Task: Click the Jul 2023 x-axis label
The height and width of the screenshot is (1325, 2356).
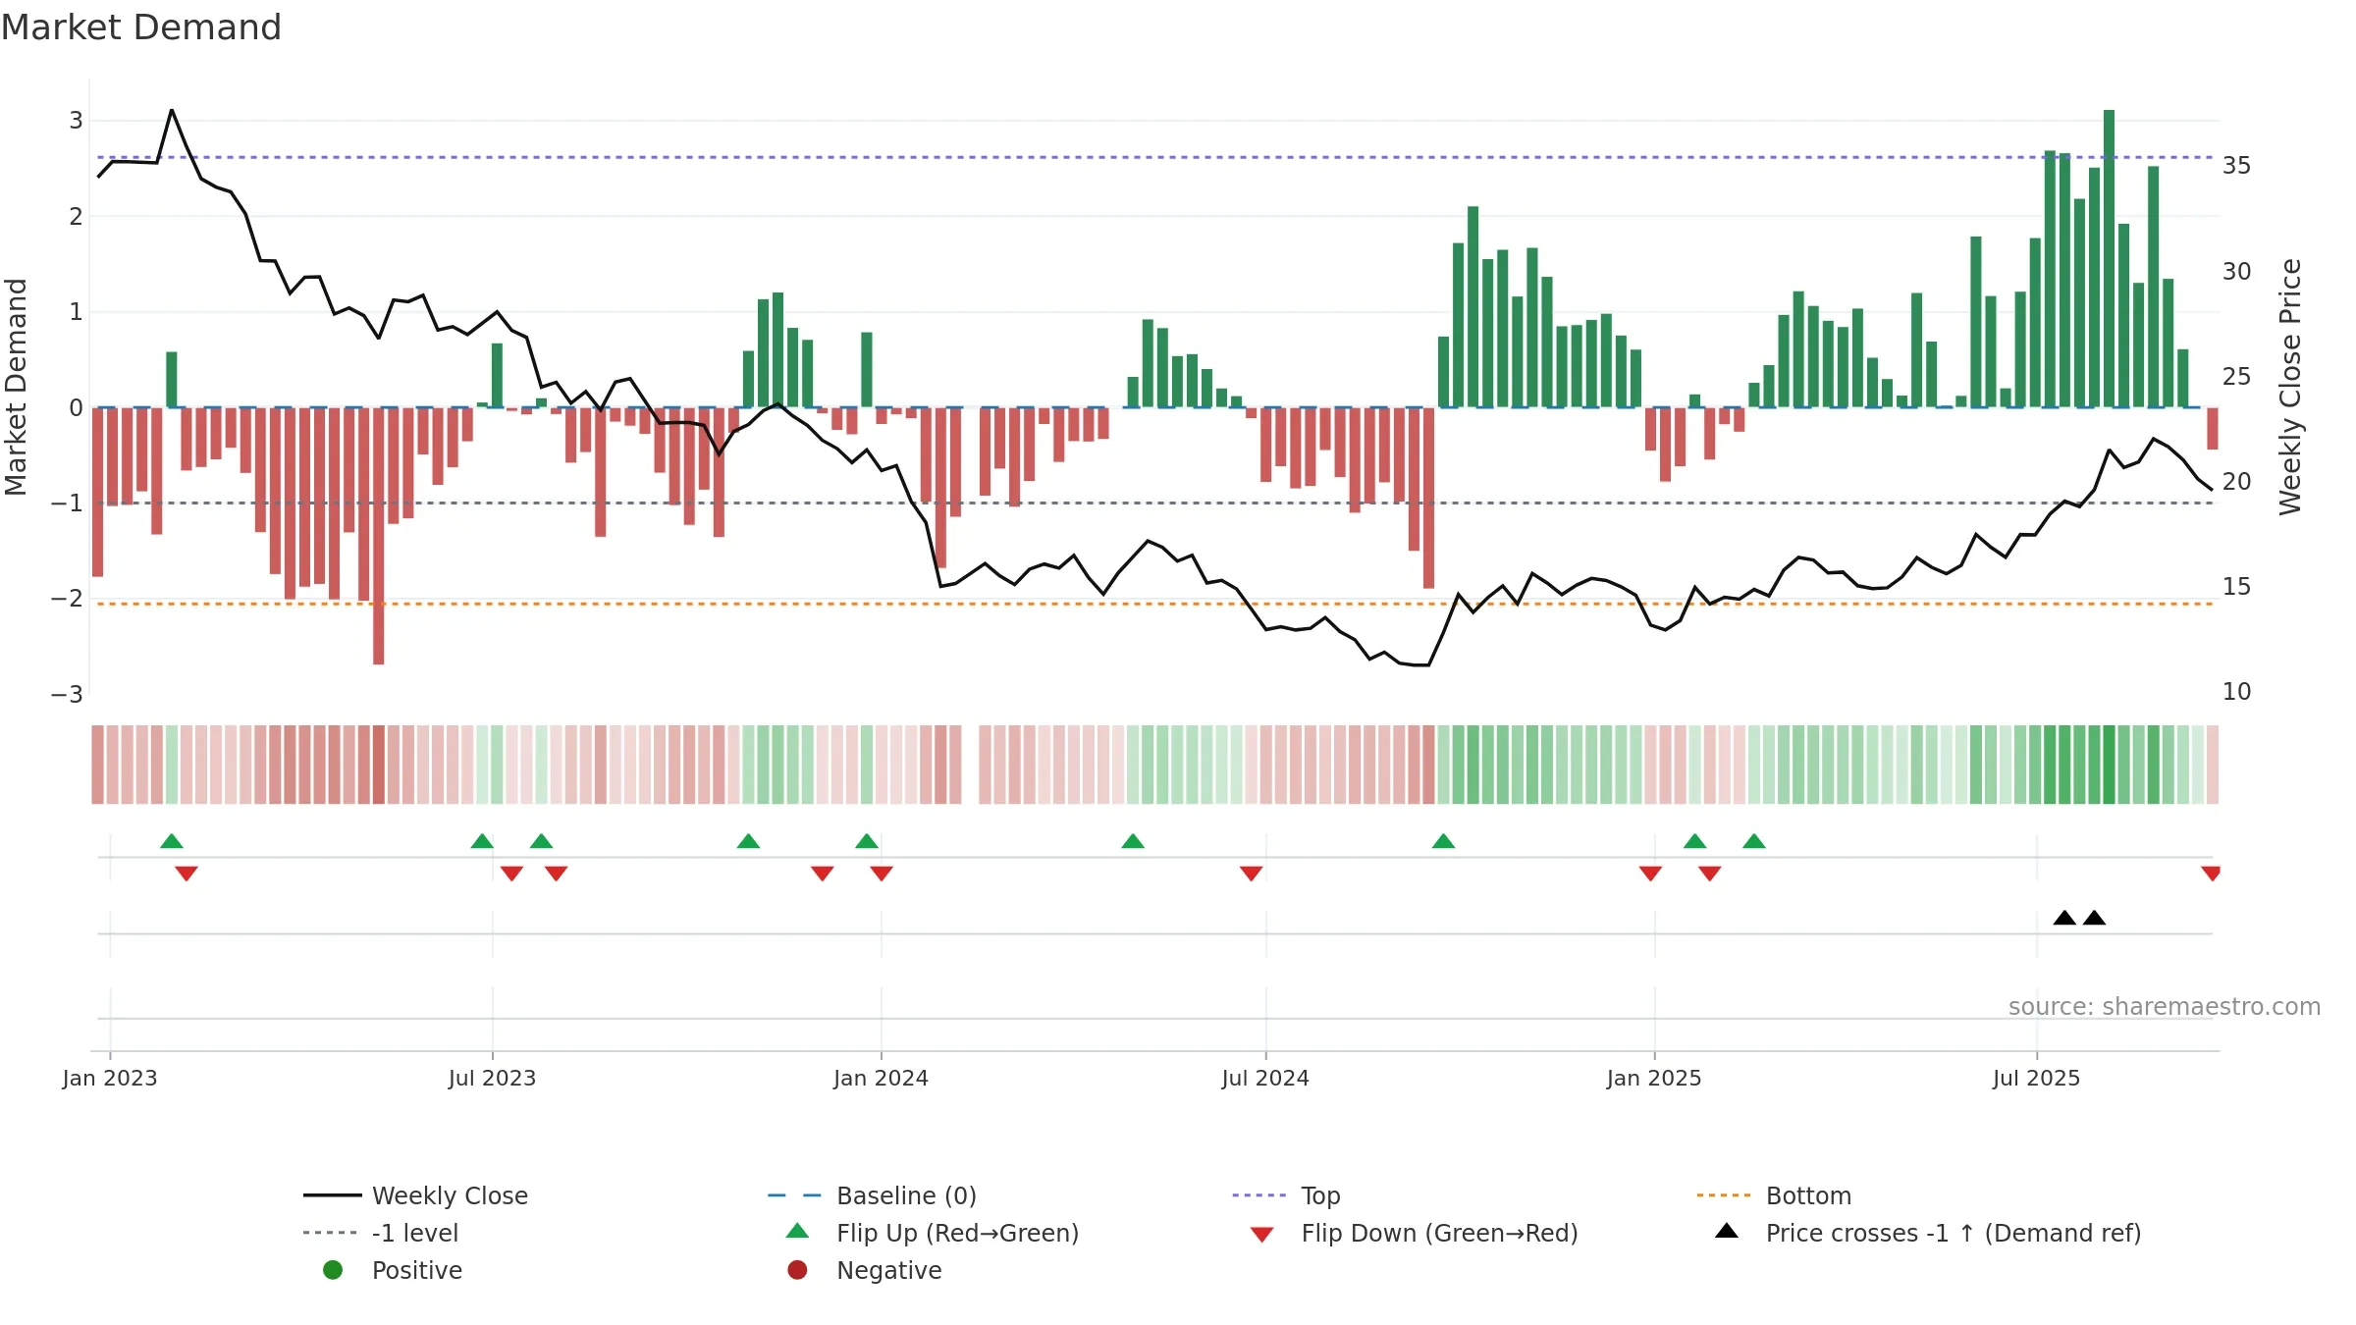Action: coord(492,1078)
